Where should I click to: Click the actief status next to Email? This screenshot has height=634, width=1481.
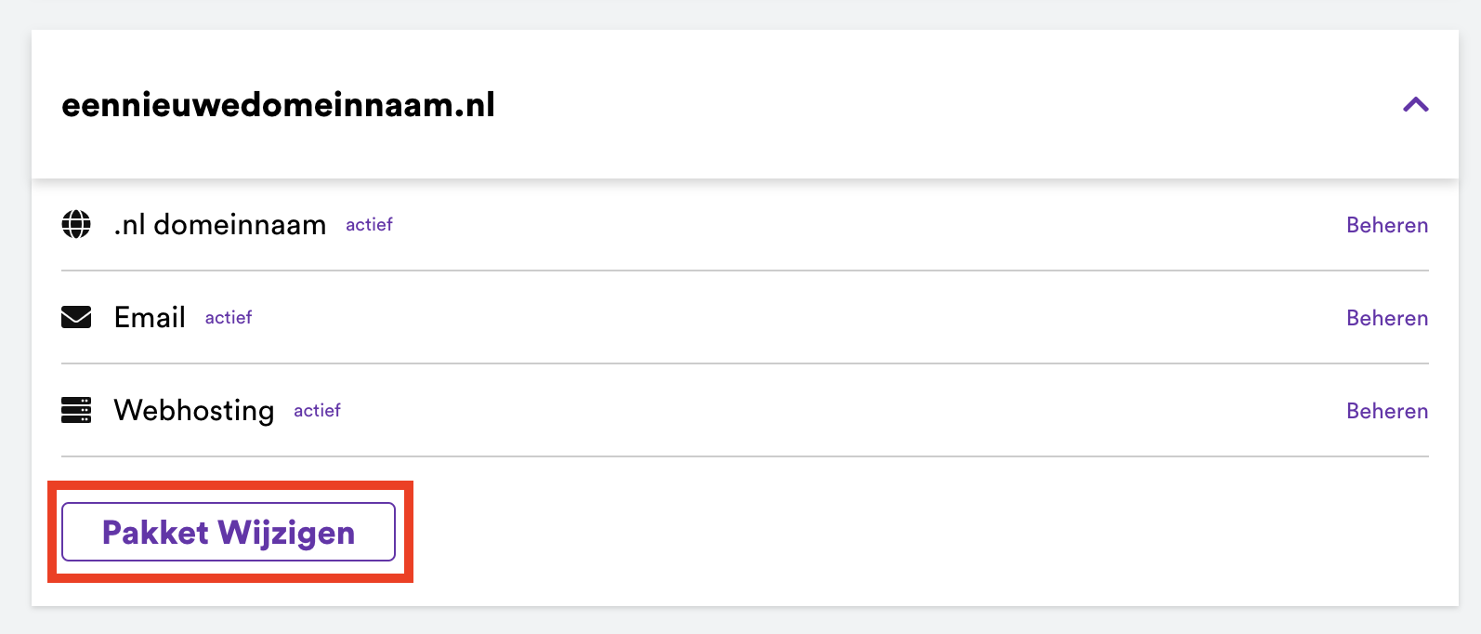(229, 318)
